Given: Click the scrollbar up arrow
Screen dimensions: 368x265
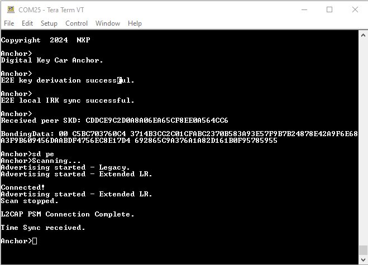Looking at the screenshot, I should click(362, 35).
